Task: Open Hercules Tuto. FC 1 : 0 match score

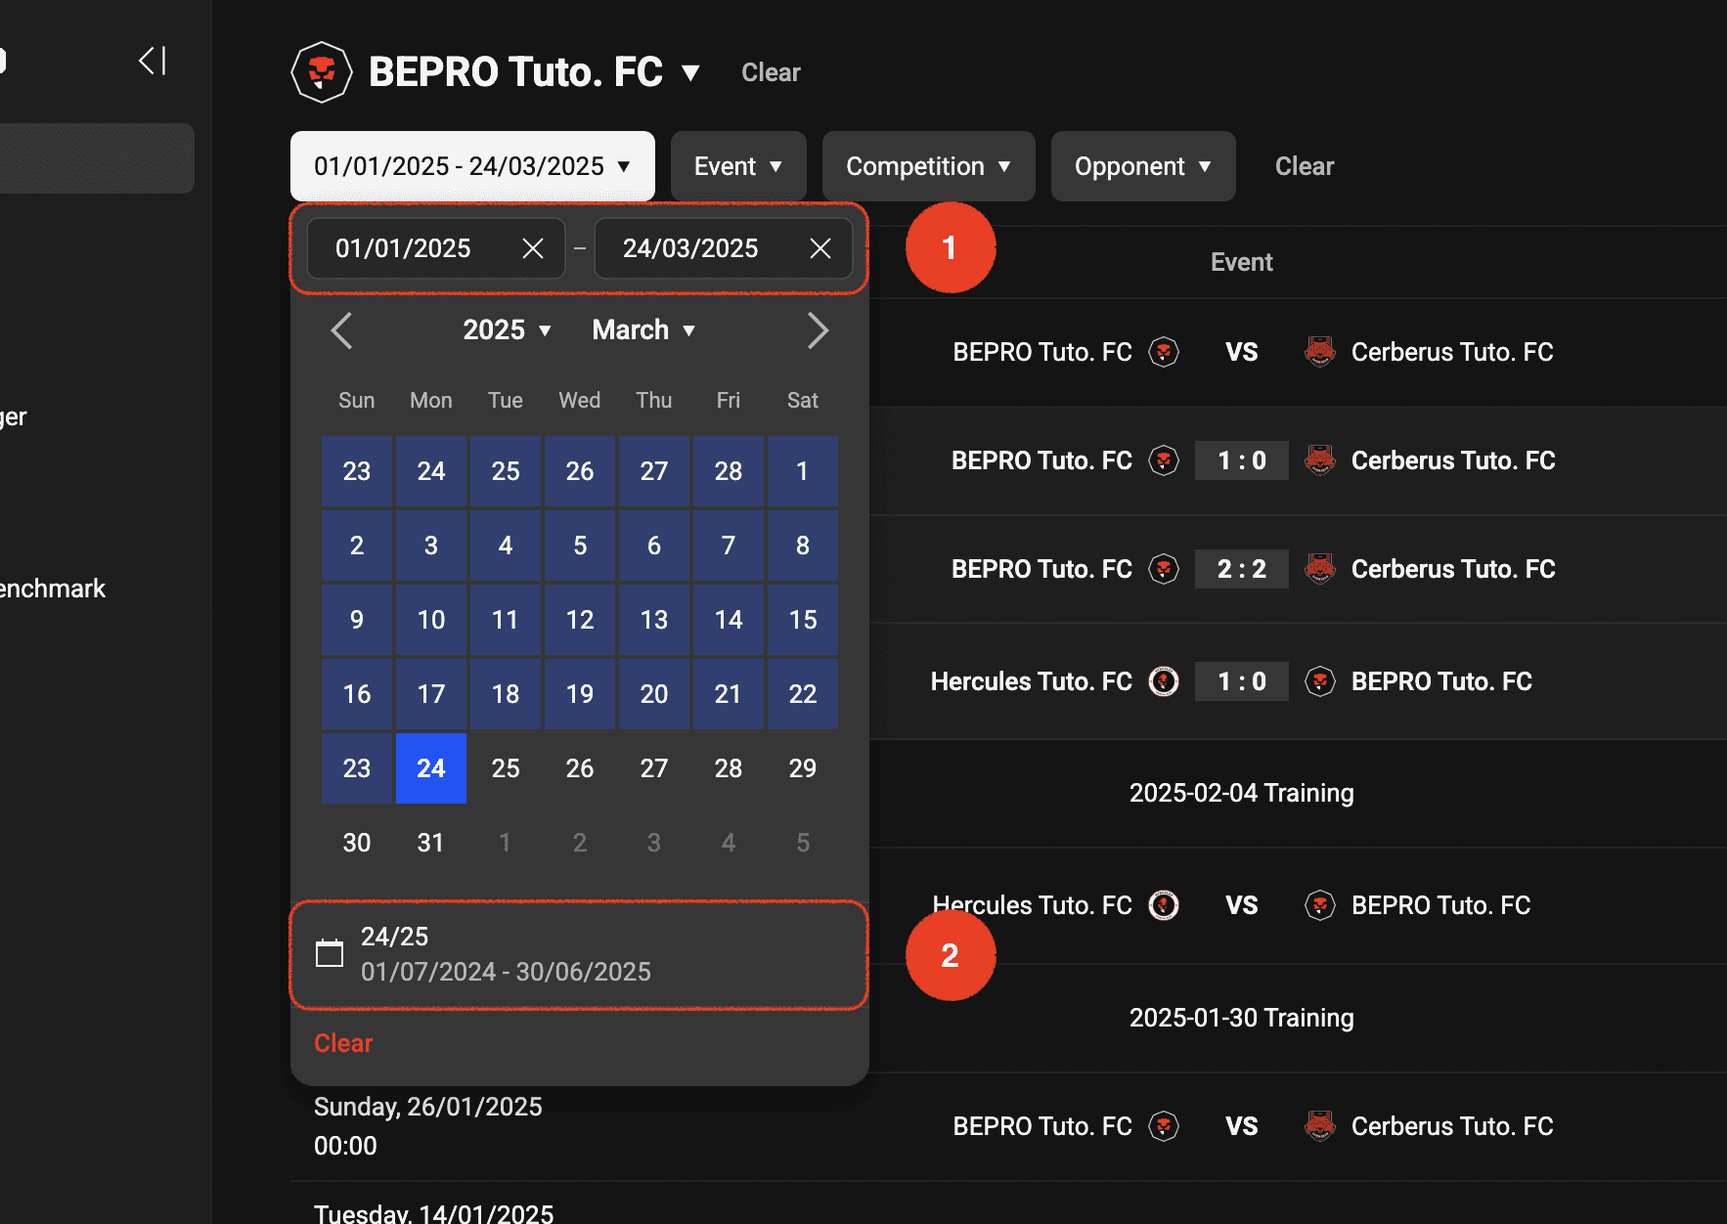Action: click(1242, 681)
